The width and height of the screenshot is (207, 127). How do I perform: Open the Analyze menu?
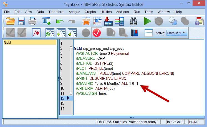click(x=74, y=12)
